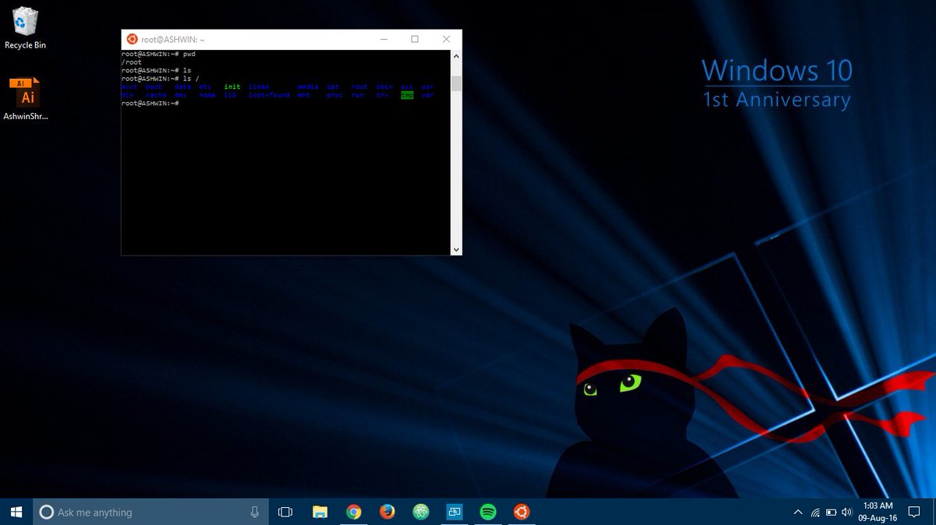Viewport: 936px width, 525px height.
Task: Open Google Chrome from the taskbar
Action: (354, 512)
